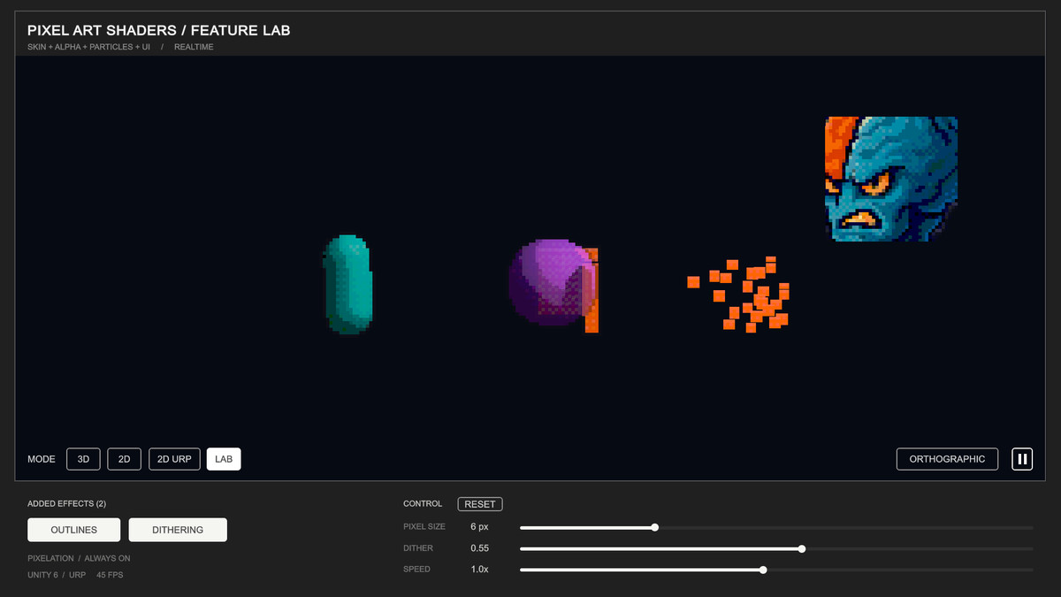The height and width of the screenshot is (597, 1061).
Task: Click the SKIN + ALPHA + PARTICLES + UI subtitle
Action: coord(88,47)
